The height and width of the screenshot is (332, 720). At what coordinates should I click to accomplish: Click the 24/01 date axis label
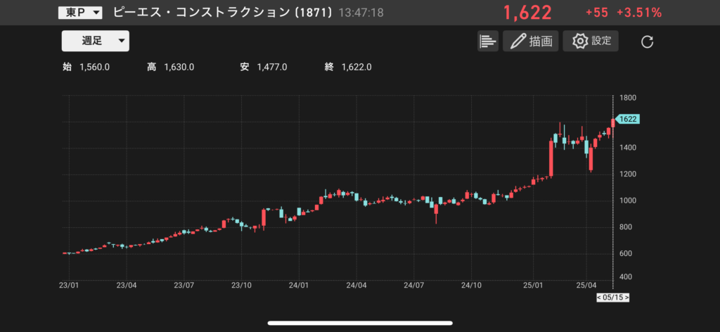click(299, 286)
